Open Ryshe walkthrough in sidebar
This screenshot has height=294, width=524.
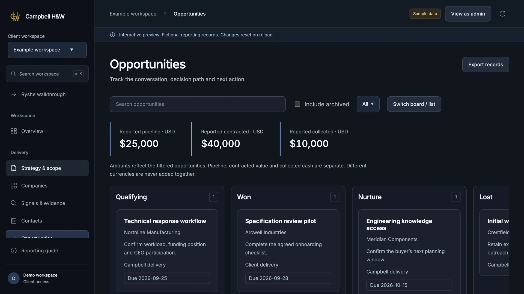(47, 94)
